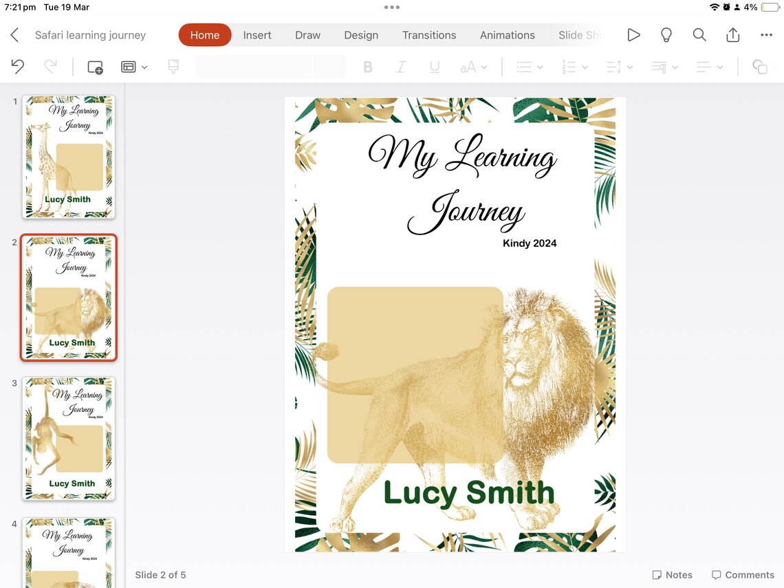Click the font name field
The height and width of the screenshot is (588, 784).
(254, 67)
